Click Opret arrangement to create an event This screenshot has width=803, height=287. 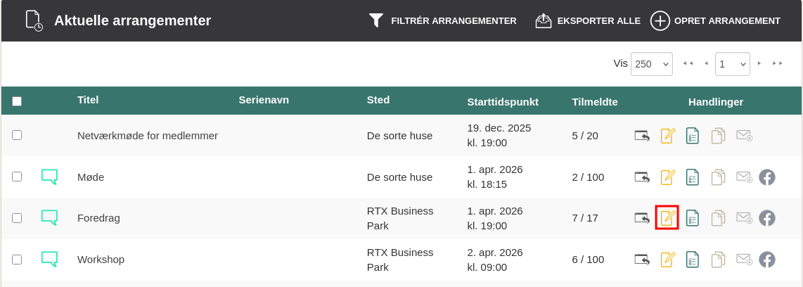coord(716,20)
